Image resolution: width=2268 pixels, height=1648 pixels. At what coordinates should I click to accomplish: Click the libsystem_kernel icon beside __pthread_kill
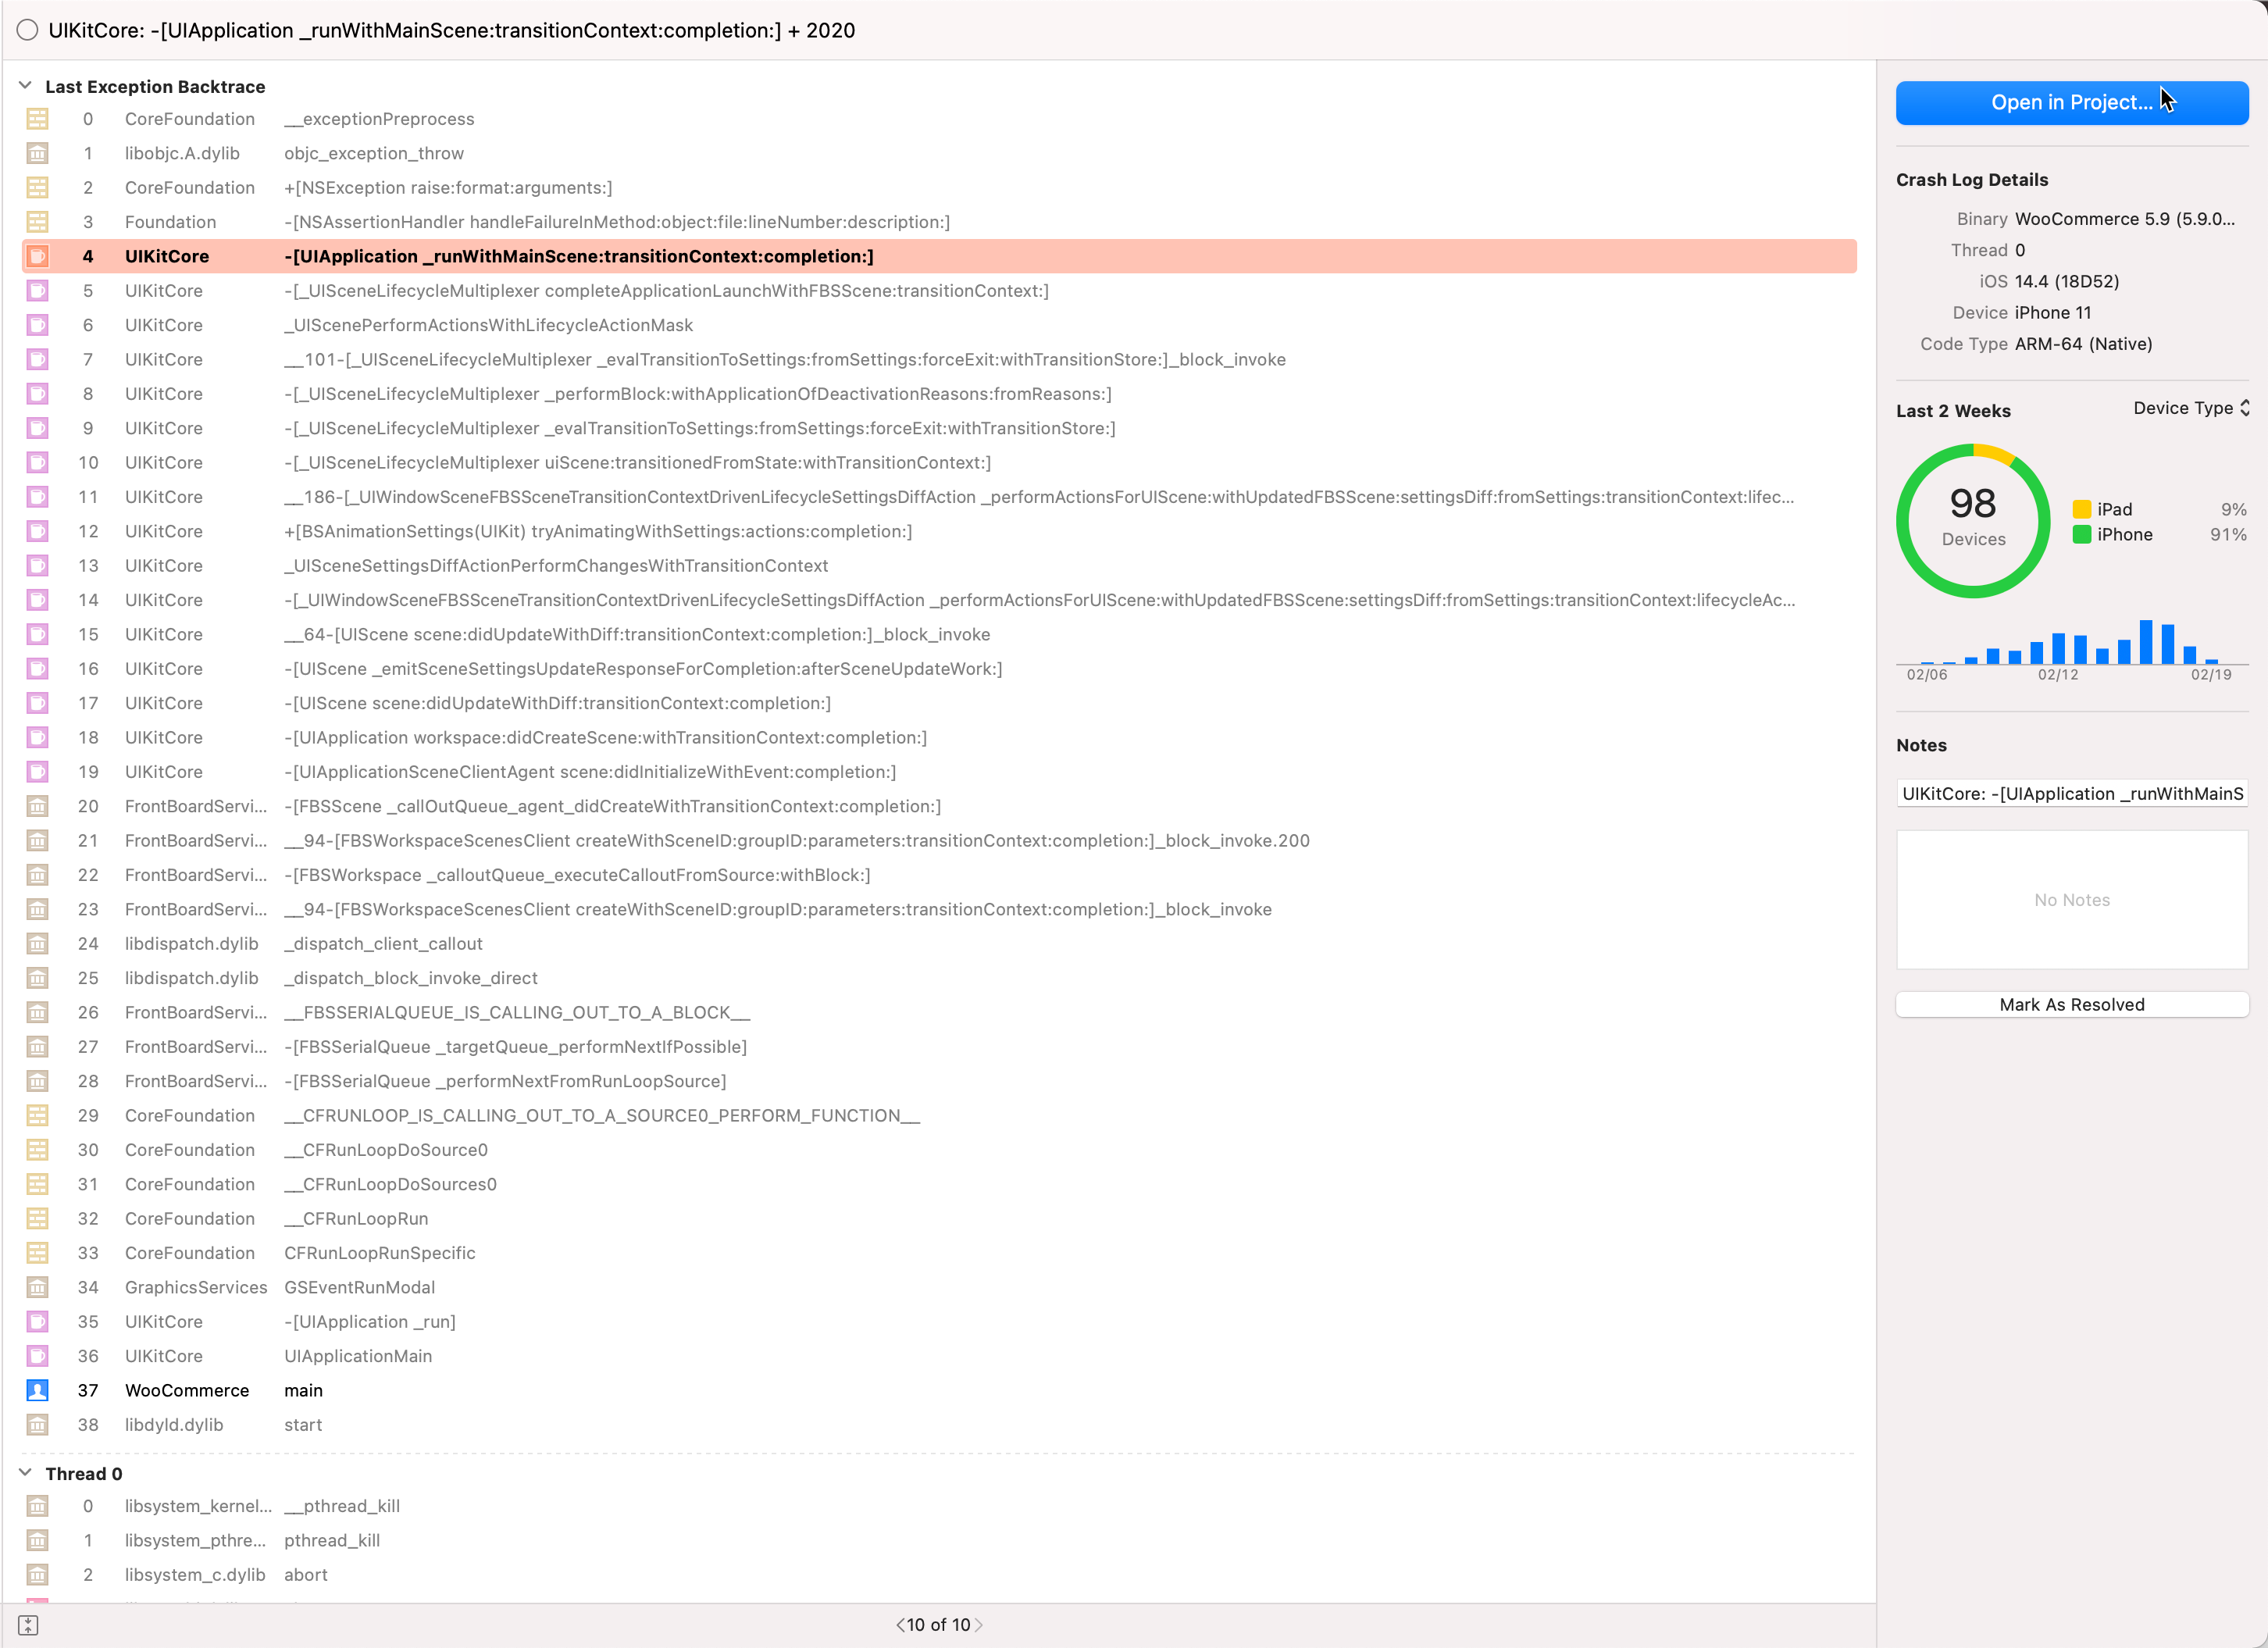(x=37, y=1506)
